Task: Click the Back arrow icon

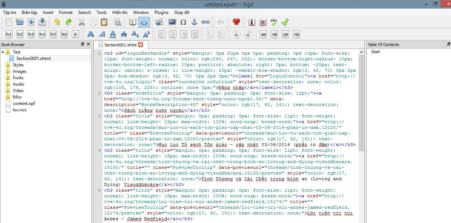Action: 221,22
